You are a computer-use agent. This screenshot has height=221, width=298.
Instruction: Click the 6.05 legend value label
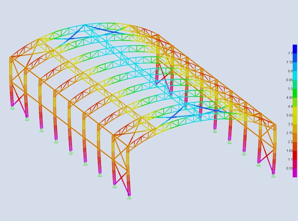[289, 80]
